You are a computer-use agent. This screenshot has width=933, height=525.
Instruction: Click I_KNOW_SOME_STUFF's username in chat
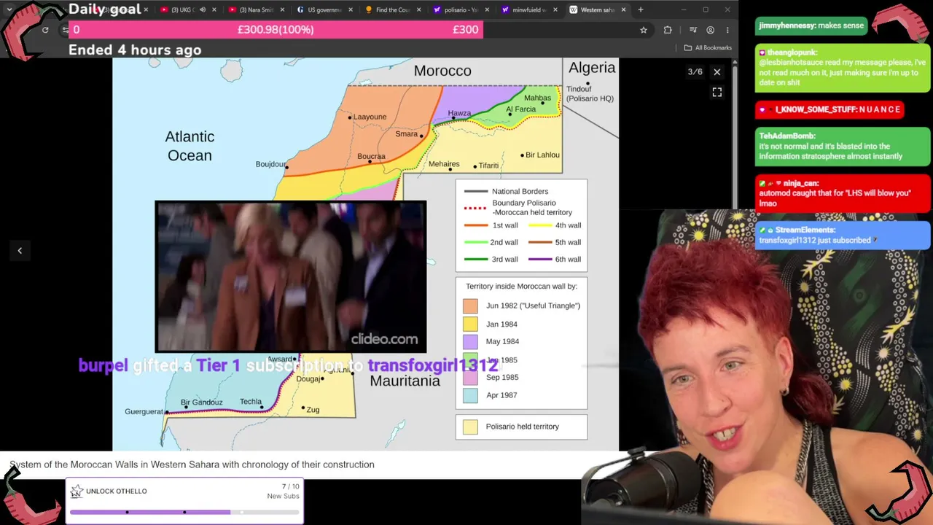(817, 109)
